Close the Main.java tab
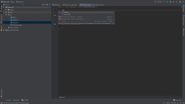The width and height of the screenshot is (185, 104). pyautogui.click(x=61, y=5)
